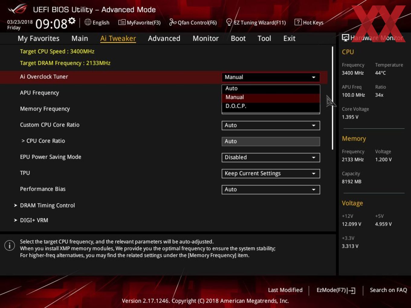
Task: Click the Memory Frequency 2133 MHz reading
Action: (x=353, y=159)
